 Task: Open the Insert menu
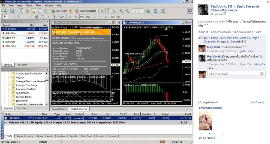click(20, 5)
